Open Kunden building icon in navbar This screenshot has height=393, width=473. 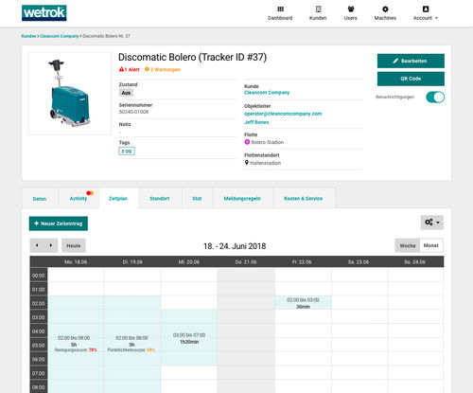[318, 9]
